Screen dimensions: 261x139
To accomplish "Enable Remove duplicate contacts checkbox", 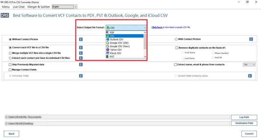I will coord(177,48).
